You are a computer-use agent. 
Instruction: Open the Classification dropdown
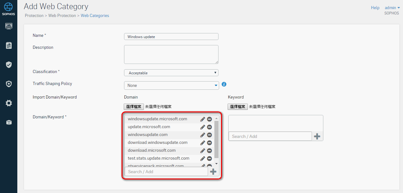[x=171, y=73]
